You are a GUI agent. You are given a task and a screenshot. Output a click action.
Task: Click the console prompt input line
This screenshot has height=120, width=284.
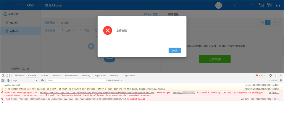142,103
